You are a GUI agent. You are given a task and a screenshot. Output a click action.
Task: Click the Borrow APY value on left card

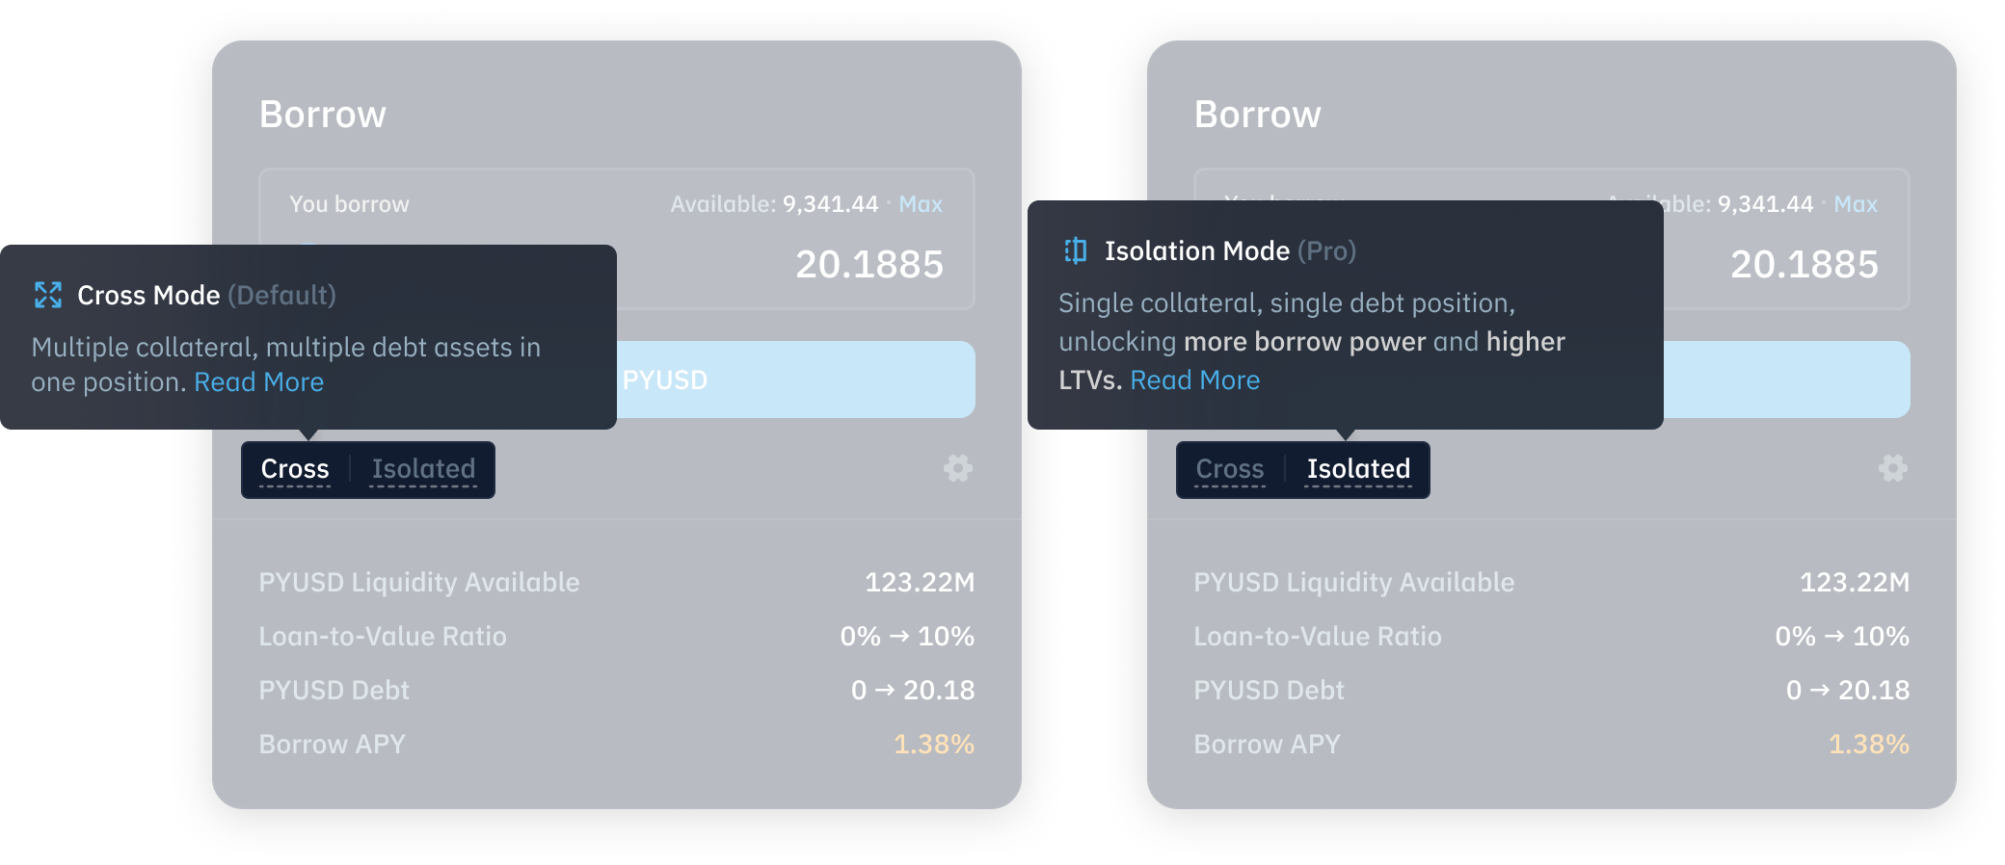933,744
